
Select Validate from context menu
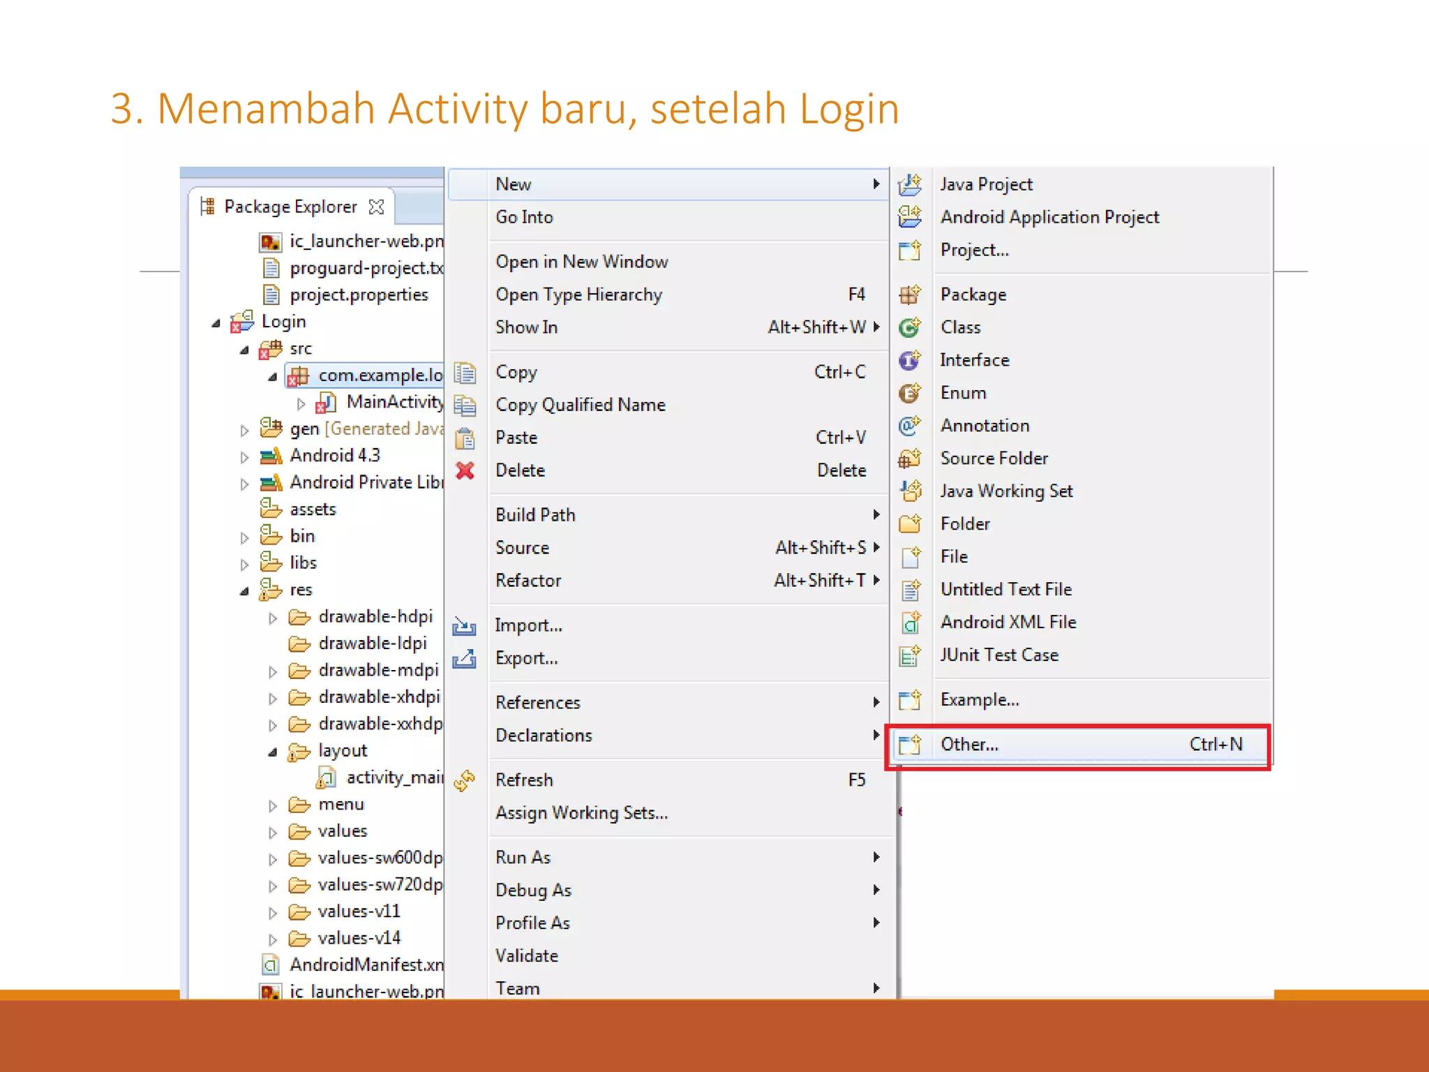668,956
